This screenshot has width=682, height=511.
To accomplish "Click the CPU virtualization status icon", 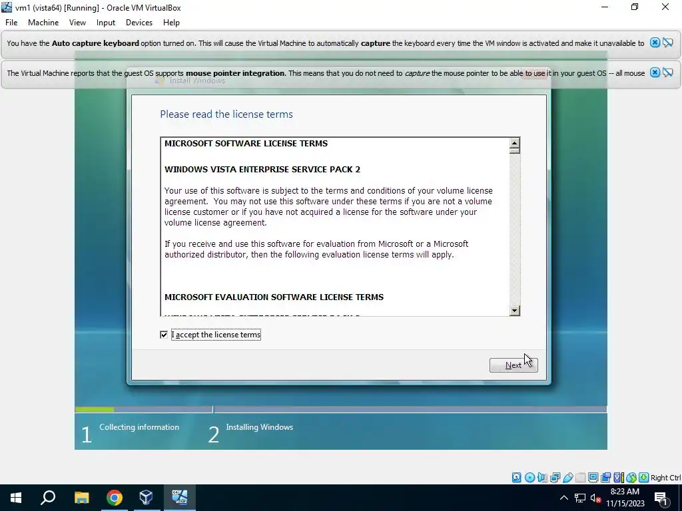I will tap(618, 478).
